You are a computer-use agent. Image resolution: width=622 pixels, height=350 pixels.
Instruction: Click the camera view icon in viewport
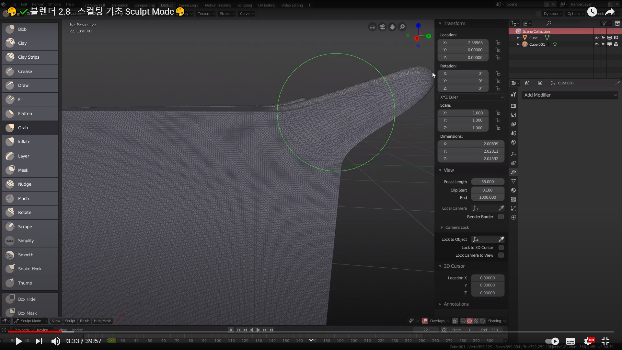pyautogui.click(x=382, y=27)
